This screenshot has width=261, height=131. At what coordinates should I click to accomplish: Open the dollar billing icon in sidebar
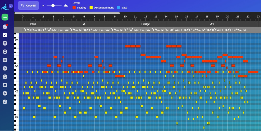click(x=5, y=68)
